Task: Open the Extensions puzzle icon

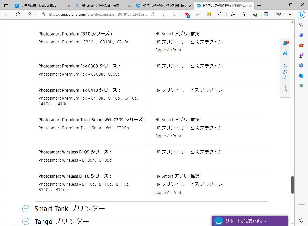Action: pyautogui.click(x=220, y=14)
